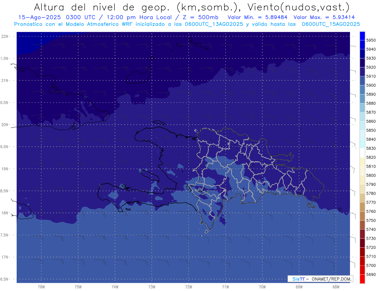377x291 pixels.
Task: Click the '5780' color bar label
Action: tap(371, 193)
